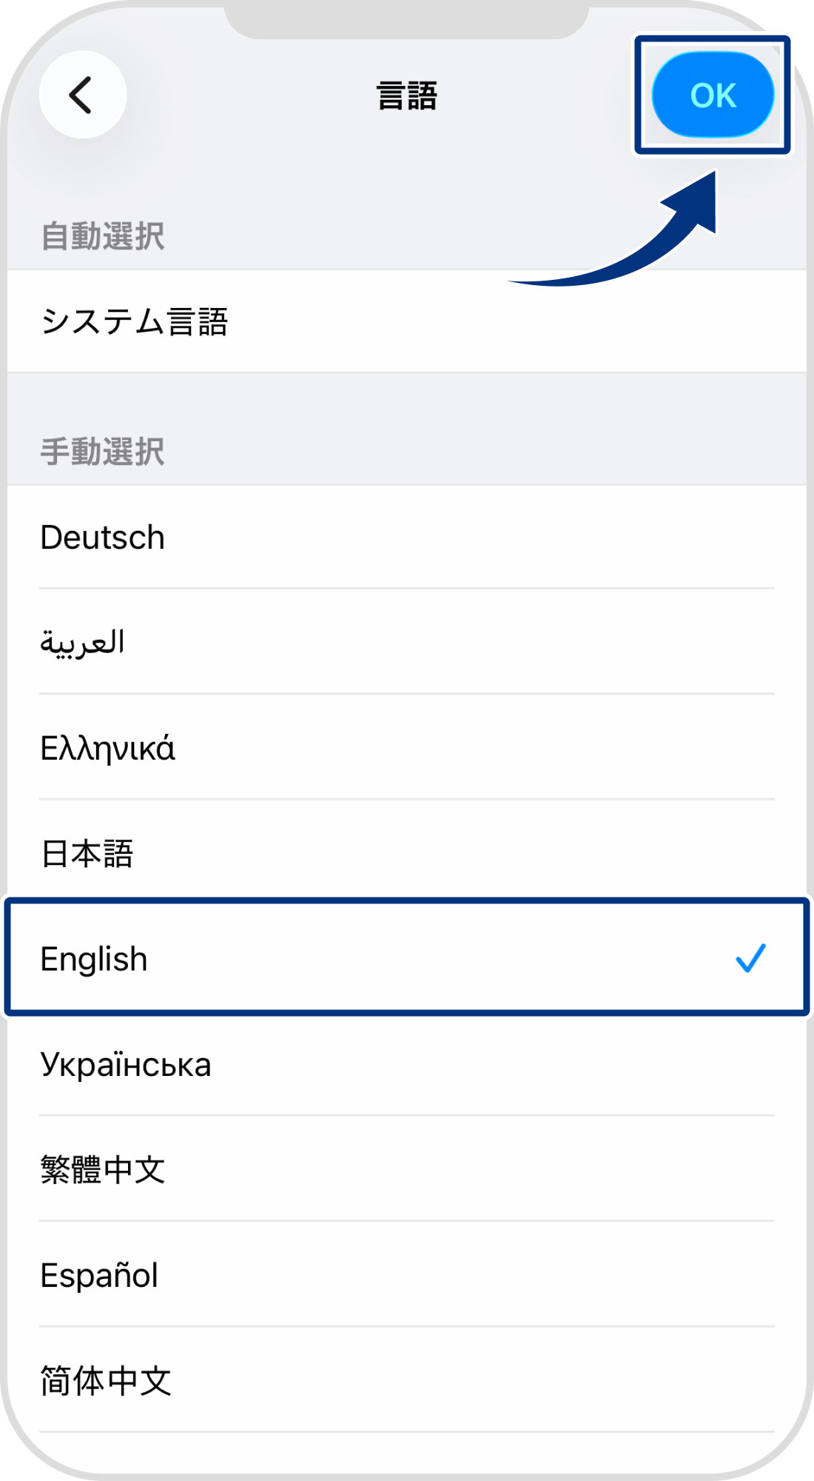
Task: Select English in the language list
Action: pos(93,958)
